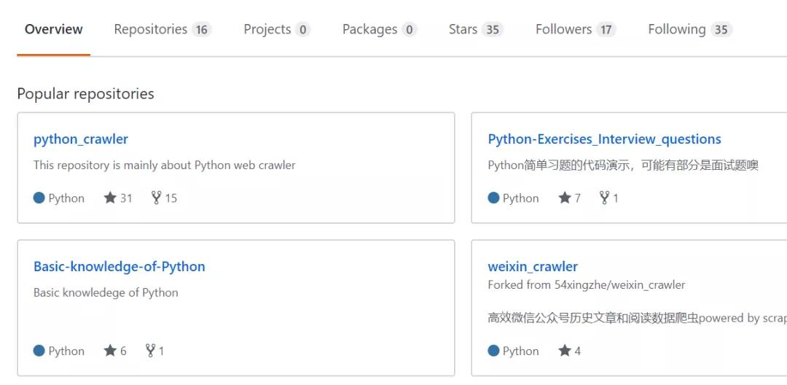Click star icon on weixin_crawler card
This screenshot has width=787, height=385.
pyautogui.click(x=565, y=351)
